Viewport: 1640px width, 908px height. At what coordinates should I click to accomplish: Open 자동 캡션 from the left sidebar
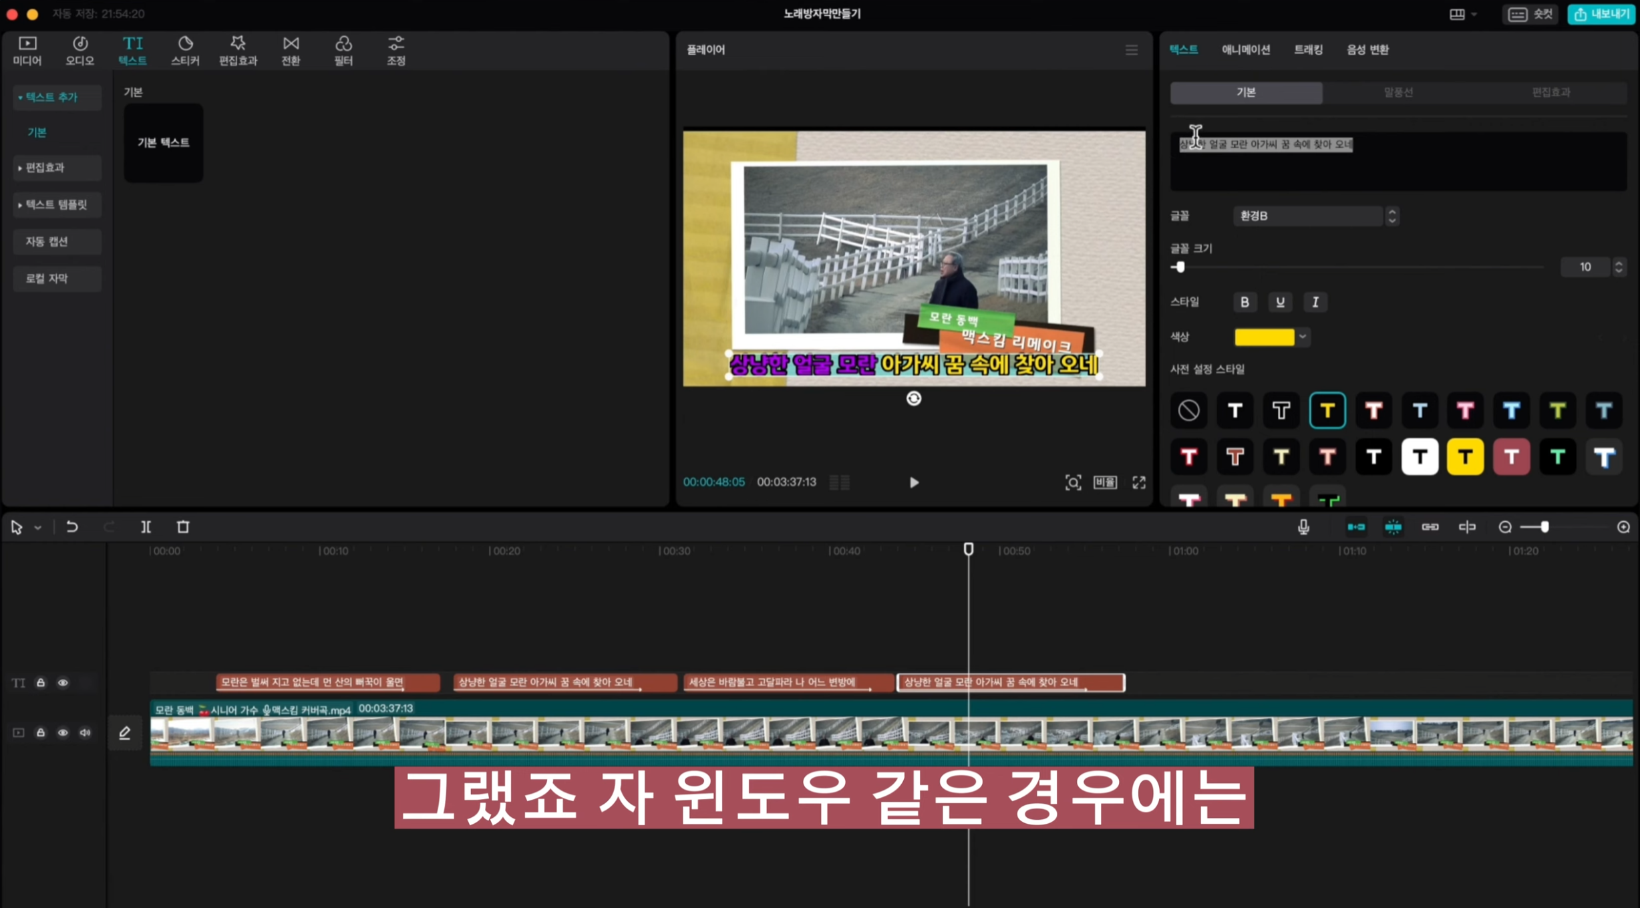57,242
